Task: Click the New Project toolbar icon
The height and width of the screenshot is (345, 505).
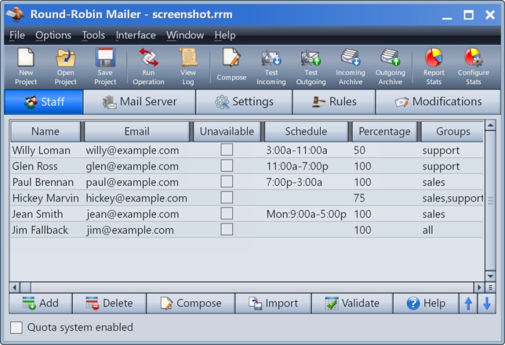Action: click(x=26, y=59)
